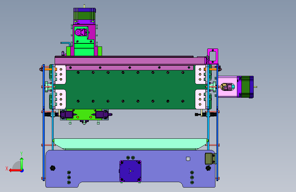Select the lower-right white bearing block
The width and height of the screenshot is (296, 192).
(200, 99)
